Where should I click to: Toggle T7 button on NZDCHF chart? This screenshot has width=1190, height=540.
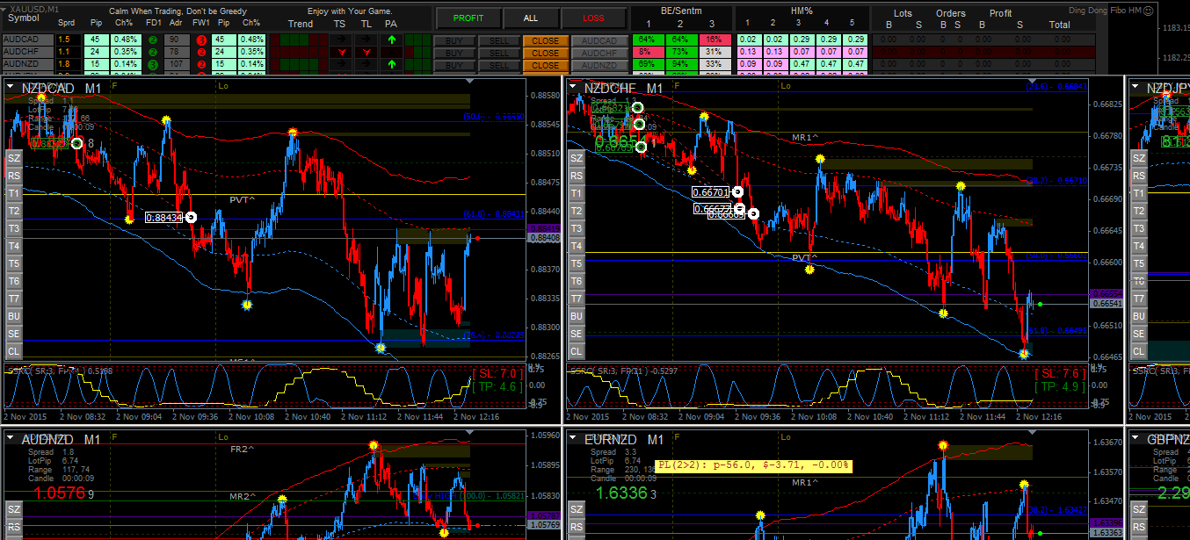click(576, 299)
